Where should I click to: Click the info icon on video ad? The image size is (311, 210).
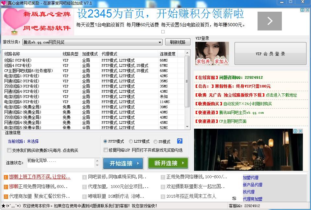[295, 131]
